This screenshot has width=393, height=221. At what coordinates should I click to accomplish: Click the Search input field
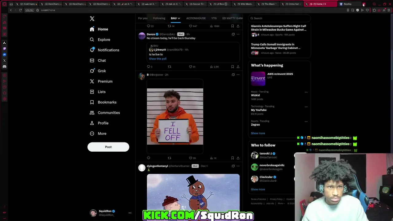pos(279,18)
